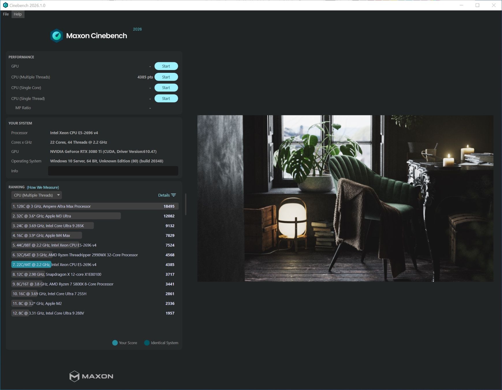This screenshot has height=390, width=502.
Task: Start the CPU (Single Core) test
Action: tap(166, 88)
